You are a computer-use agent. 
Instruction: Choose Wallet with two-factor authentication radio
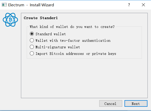(32, 40)
